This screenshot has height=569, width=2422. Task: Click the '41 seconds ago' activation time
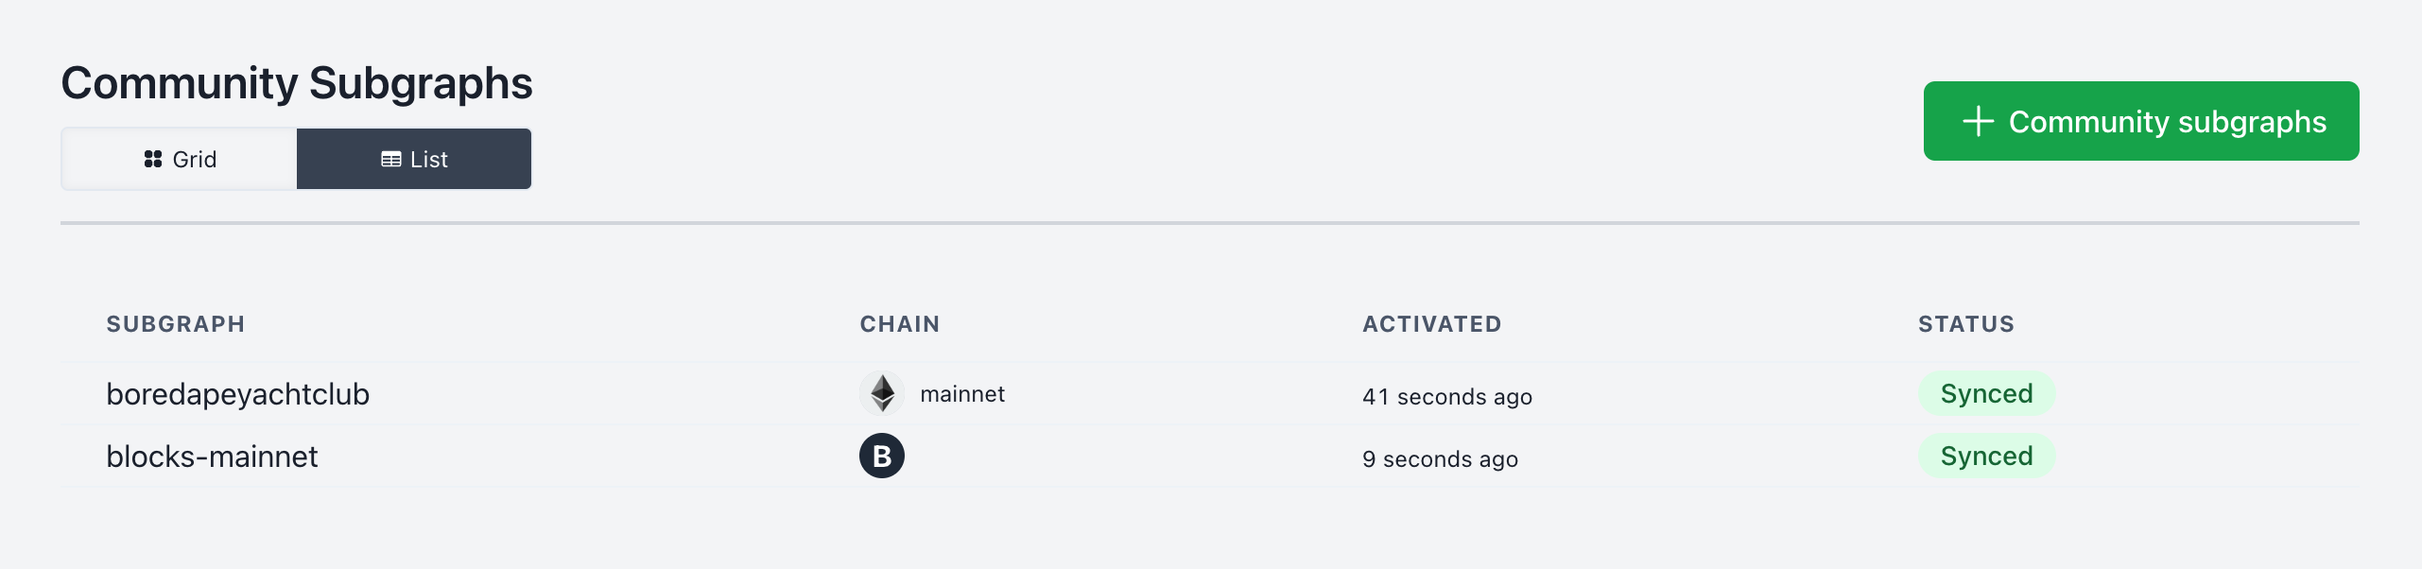(x=1446, y=397)
